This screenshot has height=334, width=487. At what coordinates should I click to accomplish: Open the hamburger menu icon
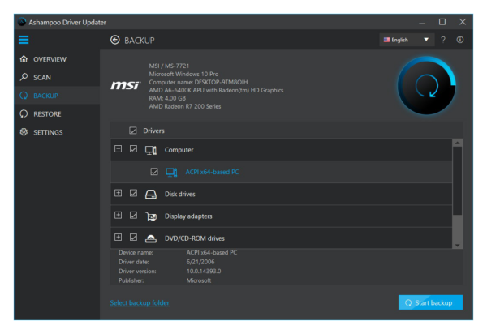24,40
